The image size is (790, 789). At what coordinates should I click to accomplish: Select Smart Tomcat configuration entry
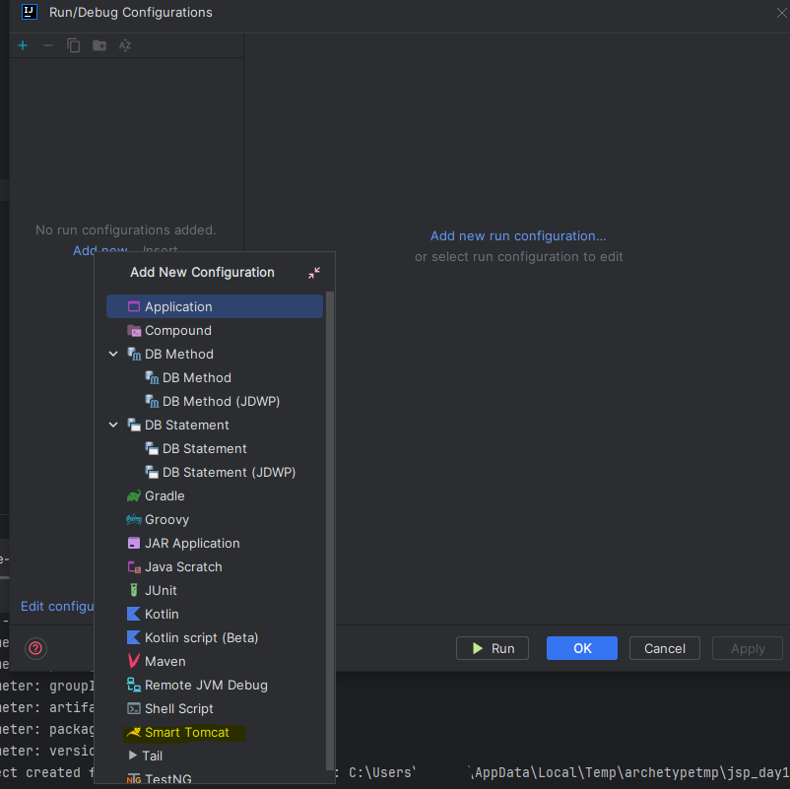click(215, 732)
